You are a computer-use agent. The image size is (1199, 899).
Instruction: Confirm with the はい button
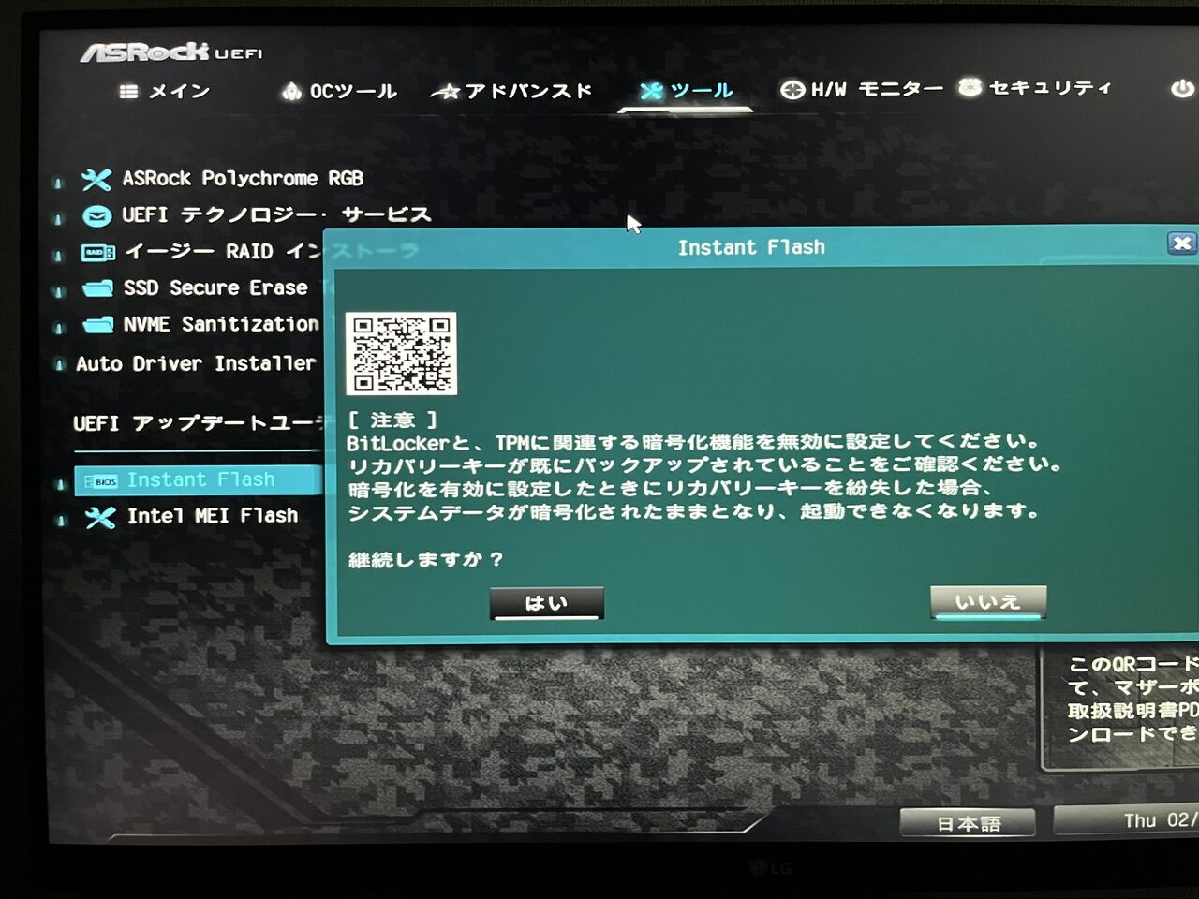(546, 603)
